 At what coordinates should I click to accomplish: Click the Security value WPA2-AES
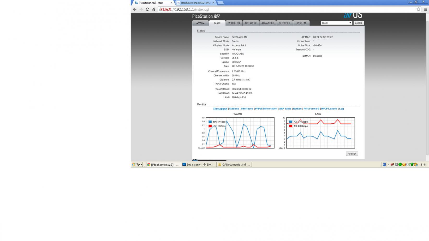click(238, 54)
